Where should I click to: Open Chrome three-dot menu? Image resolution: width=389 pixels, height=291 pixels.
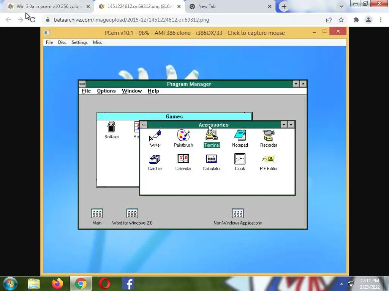(x=381, y=20)
